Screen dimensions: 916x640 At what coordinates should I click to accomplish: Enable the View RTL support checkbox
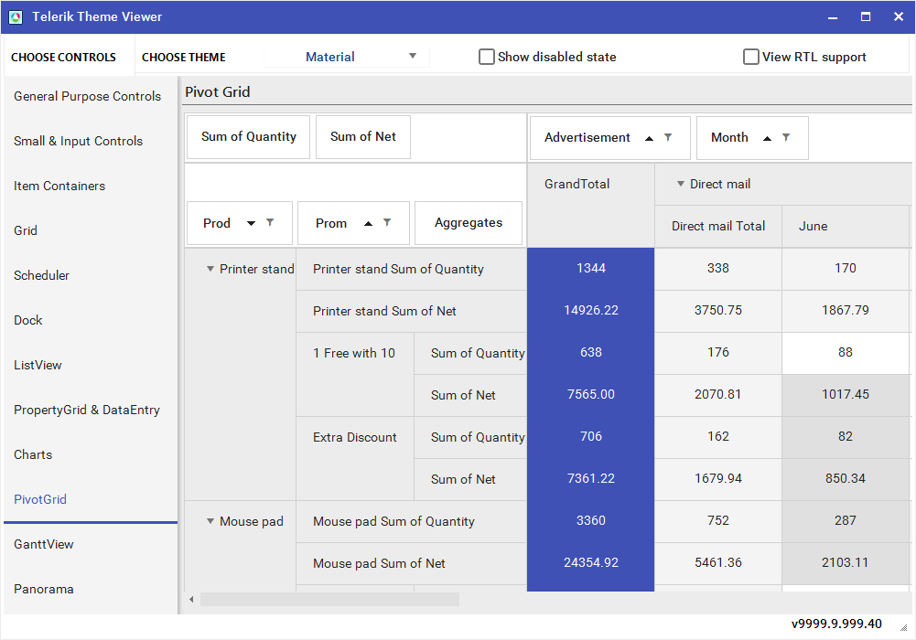[x=750, y=57]
